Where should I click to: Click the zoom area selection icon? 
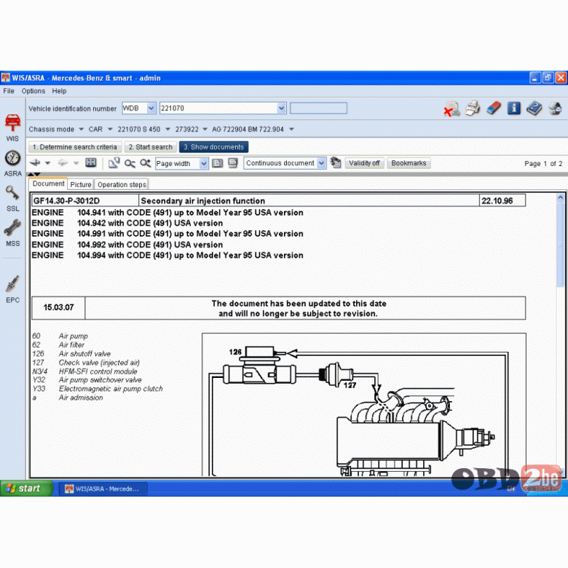point(114,163)
